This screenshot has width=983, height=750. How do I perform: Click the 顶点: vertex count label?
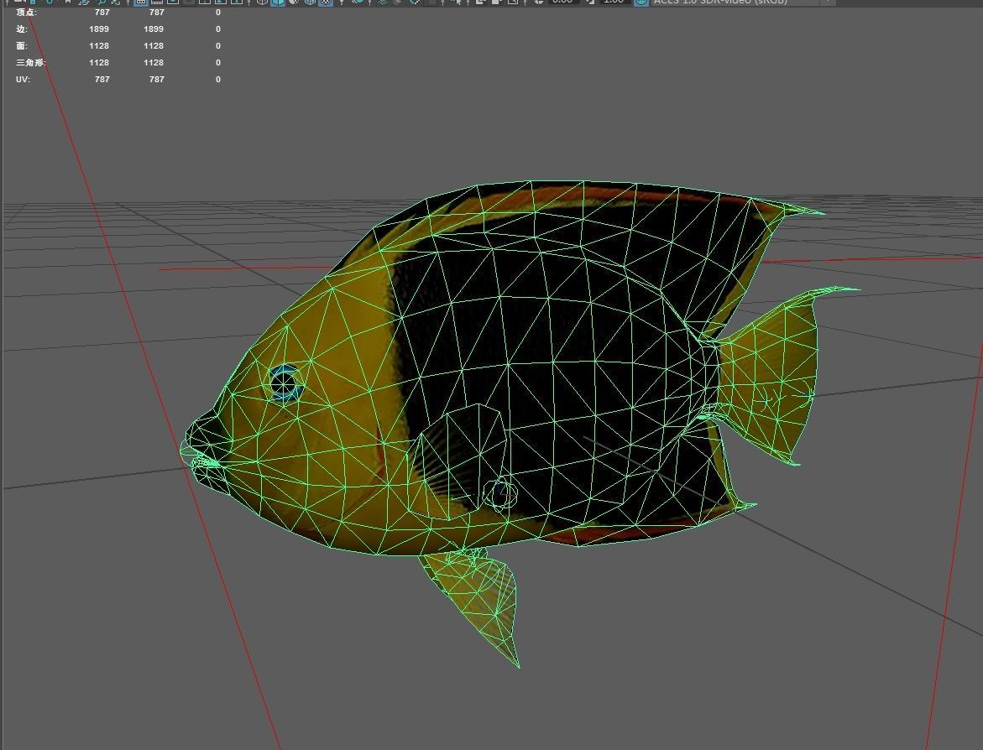(26, 12)
